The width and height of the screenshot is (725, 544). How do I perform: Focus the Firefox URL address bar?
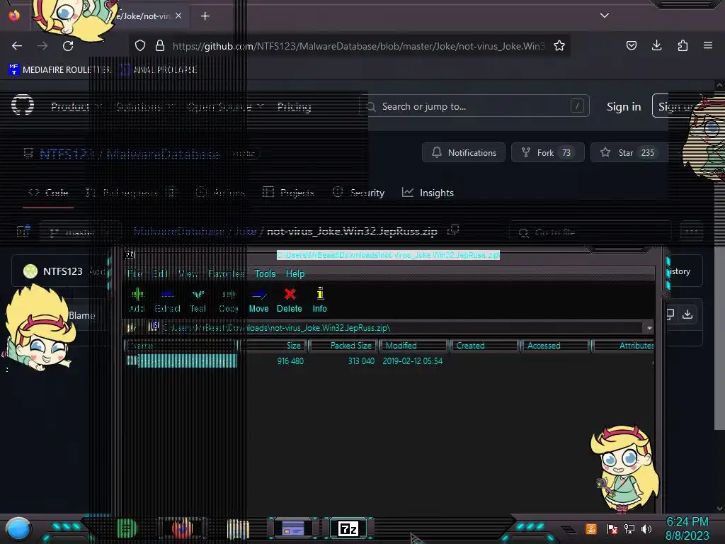359,46
